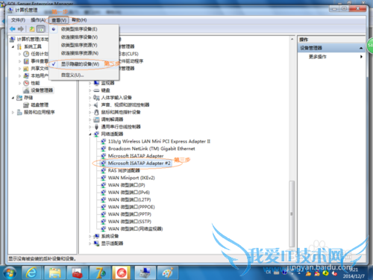Open the 文件(F) menu
The height and width of the screenshot is (280, 373).
coord(18,20)
